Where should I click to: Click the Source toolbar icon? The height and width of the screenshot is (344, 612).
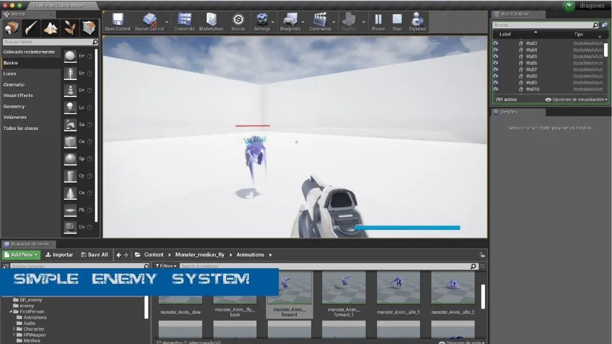click(x=238, y=19)
